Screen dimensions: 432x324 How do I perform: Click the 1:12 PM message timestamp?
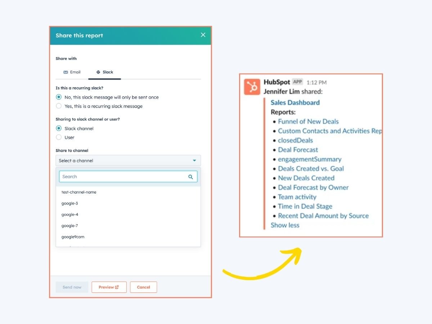[x=317, y=82]
